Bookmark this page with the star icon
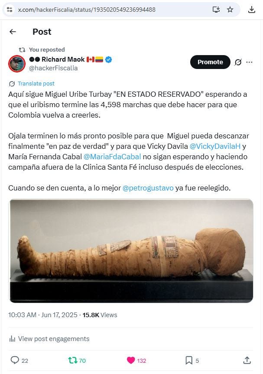This screenshot has width=263, height=374. tap(230, 10)
